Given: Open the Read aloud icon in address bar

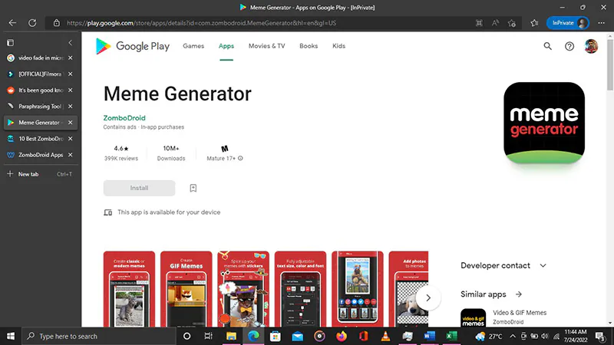Looking at the screenshot, I should (495, 23).
